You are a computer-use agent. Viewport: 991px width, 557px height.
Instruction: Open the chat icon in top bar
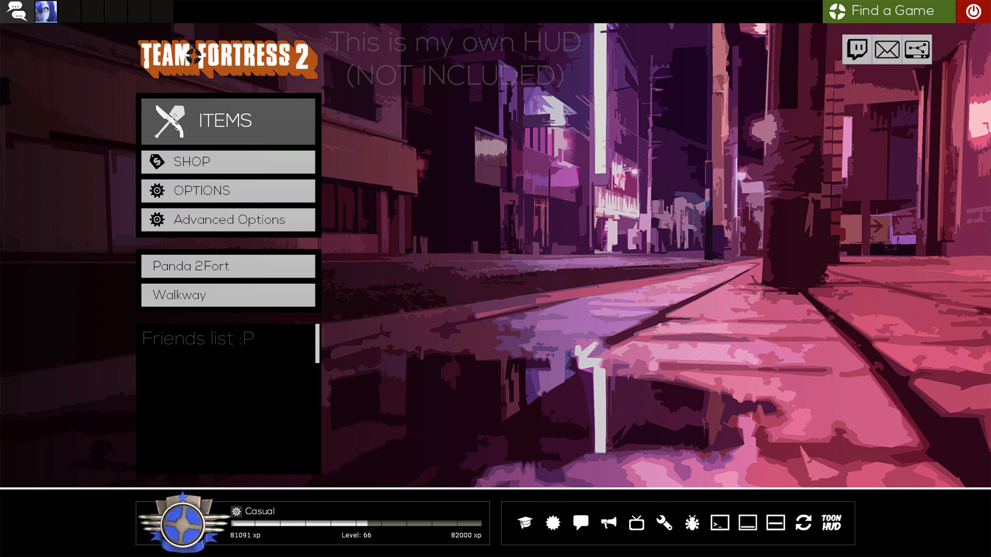(16, 10)
